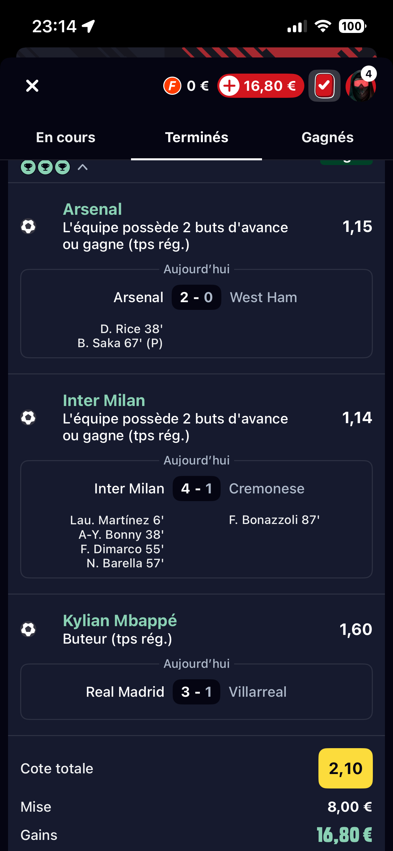
Task: Open the Inter Milan 4 - 1 Cremonese match card
Action: (x=196, y=519)
